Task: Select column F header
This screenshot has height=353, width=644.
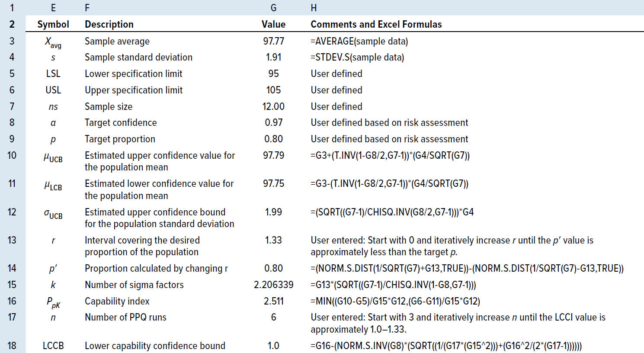Action: [x=87, y=8]
